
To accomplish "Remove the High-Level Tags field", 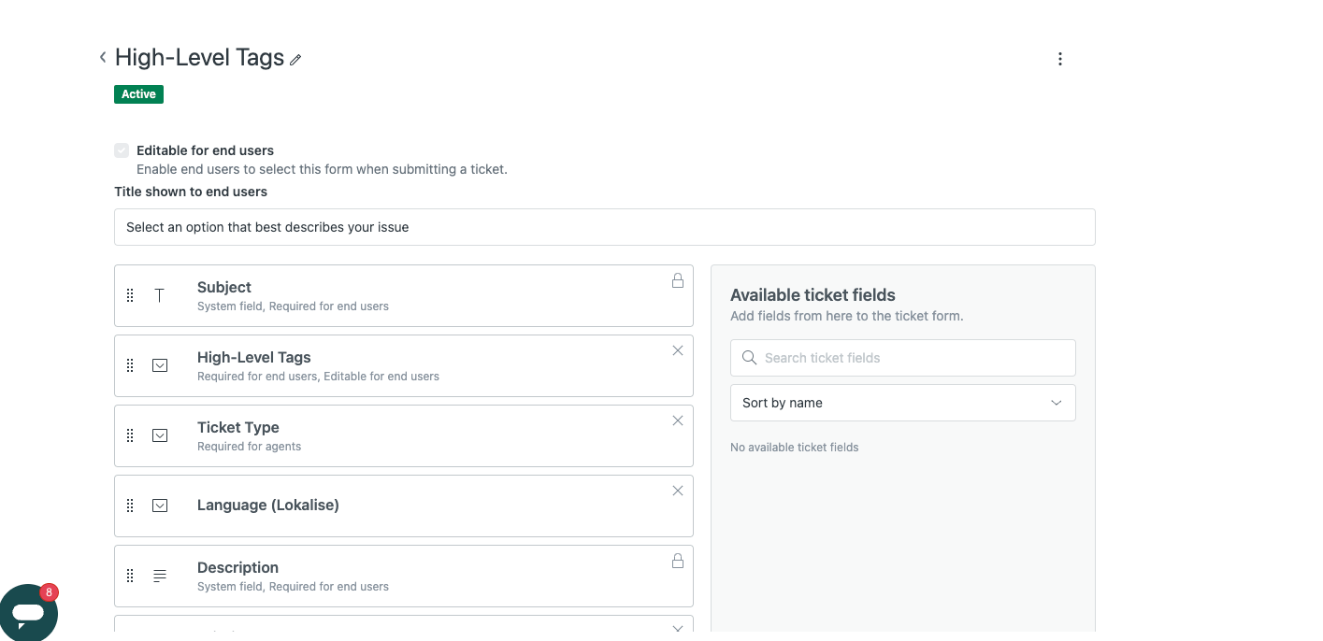I will coord(678,350).
